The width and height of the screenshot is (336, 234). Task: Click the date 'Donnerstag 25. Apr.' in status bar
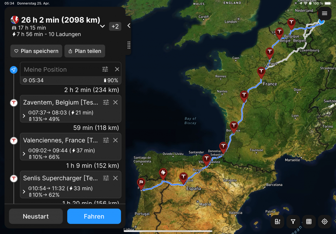click(33, 3)
